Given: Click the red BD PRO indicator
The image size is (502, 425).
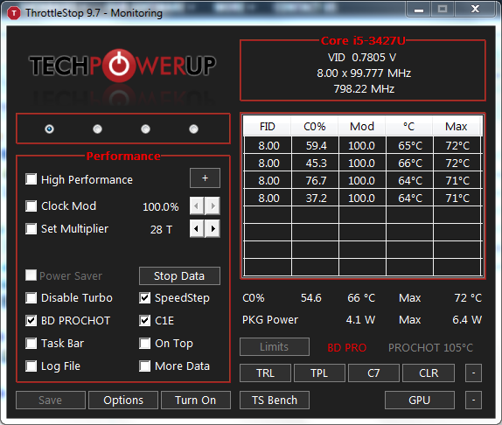Looking at the screenshot, I should [347, 347].
